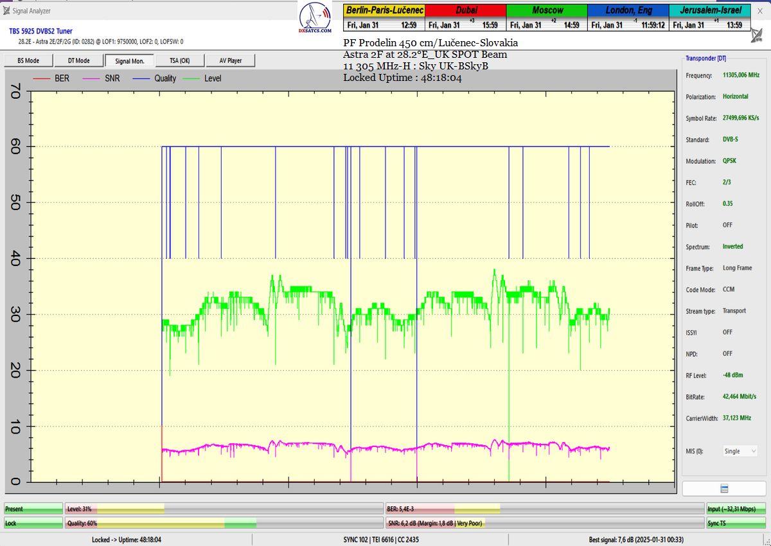
Task: Click the Quality 60% progress bar
Action: coord(224,524)
